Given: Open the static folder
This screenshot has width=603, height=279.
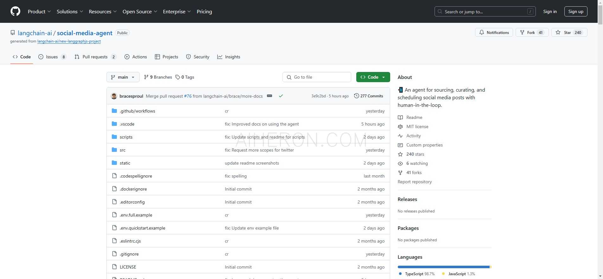Looking at the screenshot, I should click(x=125, y=163).
